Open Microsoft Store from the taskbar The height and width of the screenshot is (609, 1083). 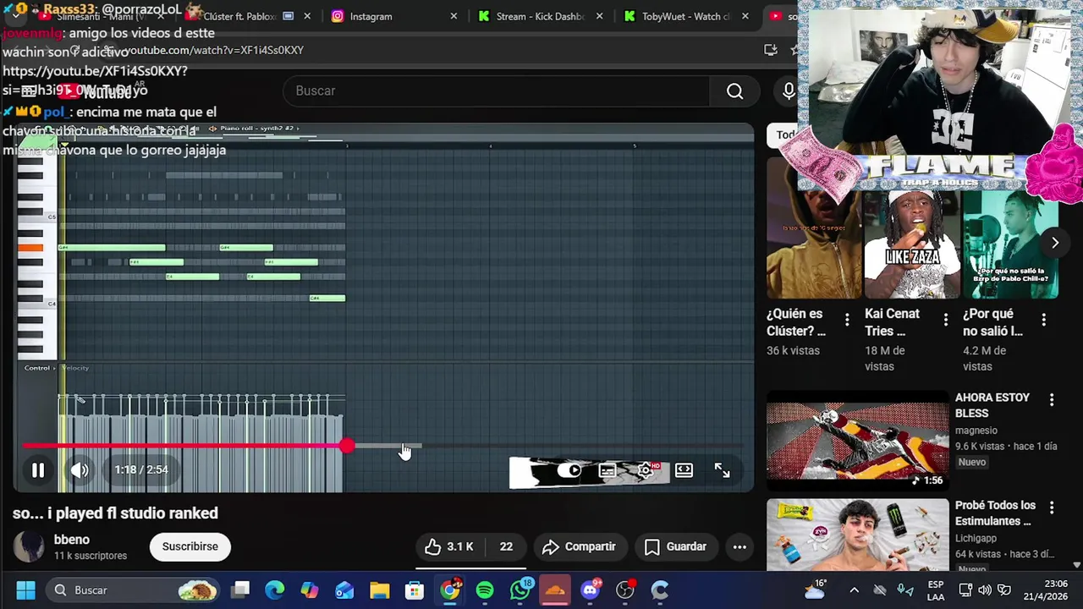coord(414,590)
